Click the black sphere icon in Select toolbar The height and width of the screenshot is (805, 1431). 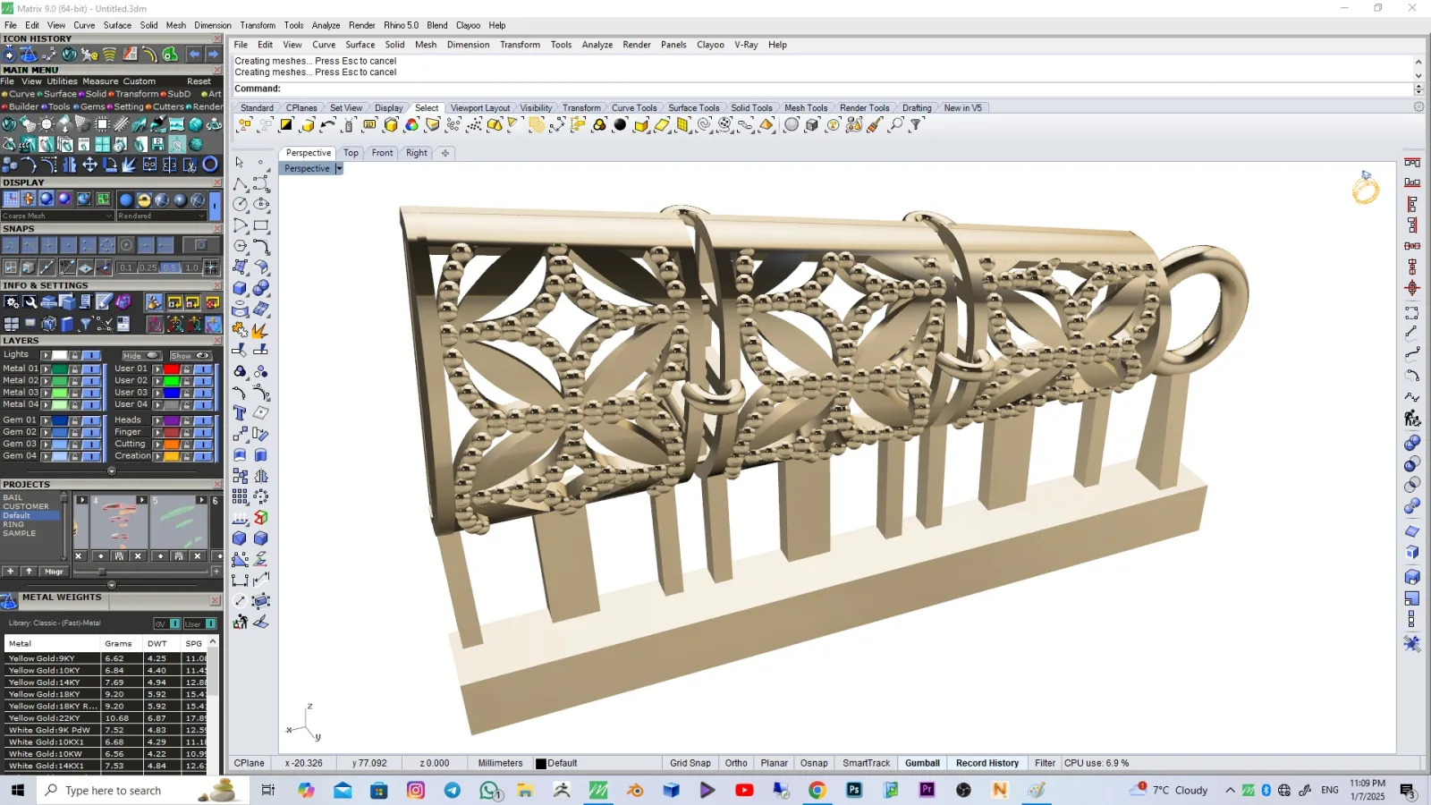[620, 125]
